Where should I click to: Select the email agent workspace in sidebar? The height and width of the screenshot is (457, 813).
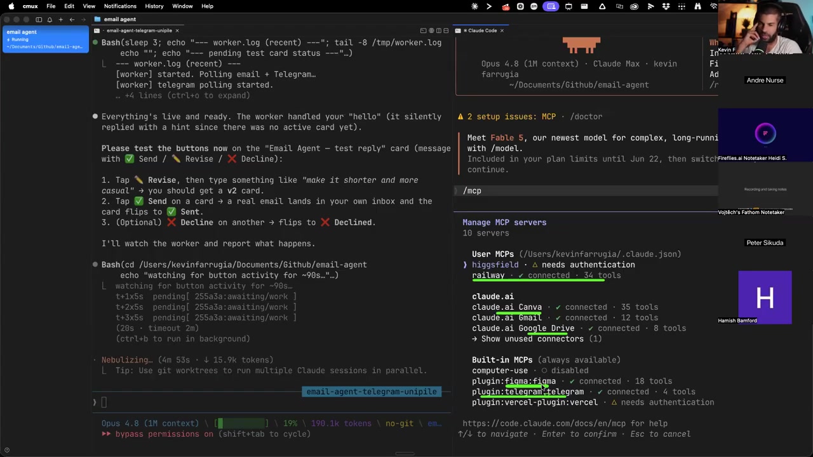46,39
